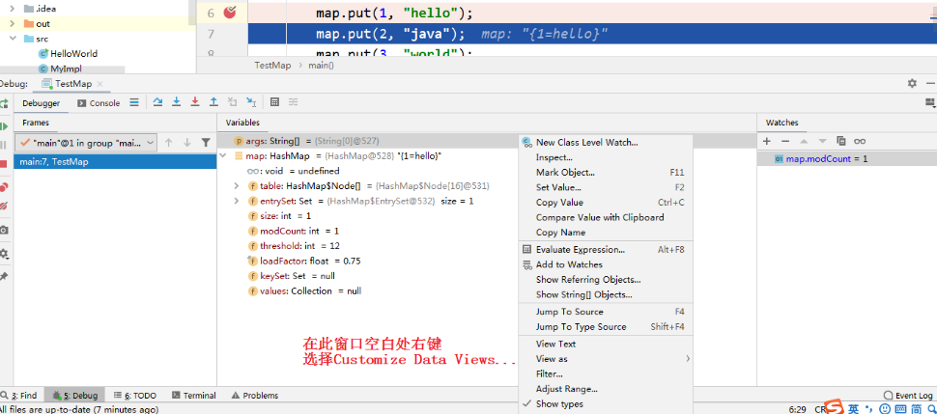
Task: Open the 6: TODO tool window
Action: coord(134,396)
